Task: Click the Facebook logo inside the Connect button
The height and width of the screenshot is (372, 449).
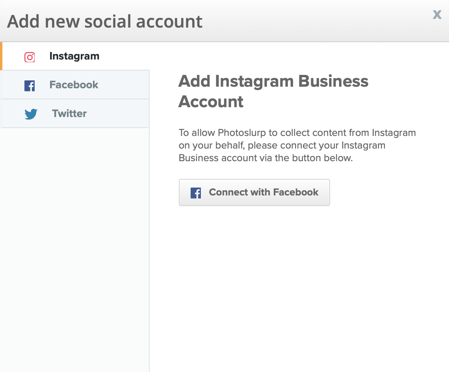Action: coord(196,193)
